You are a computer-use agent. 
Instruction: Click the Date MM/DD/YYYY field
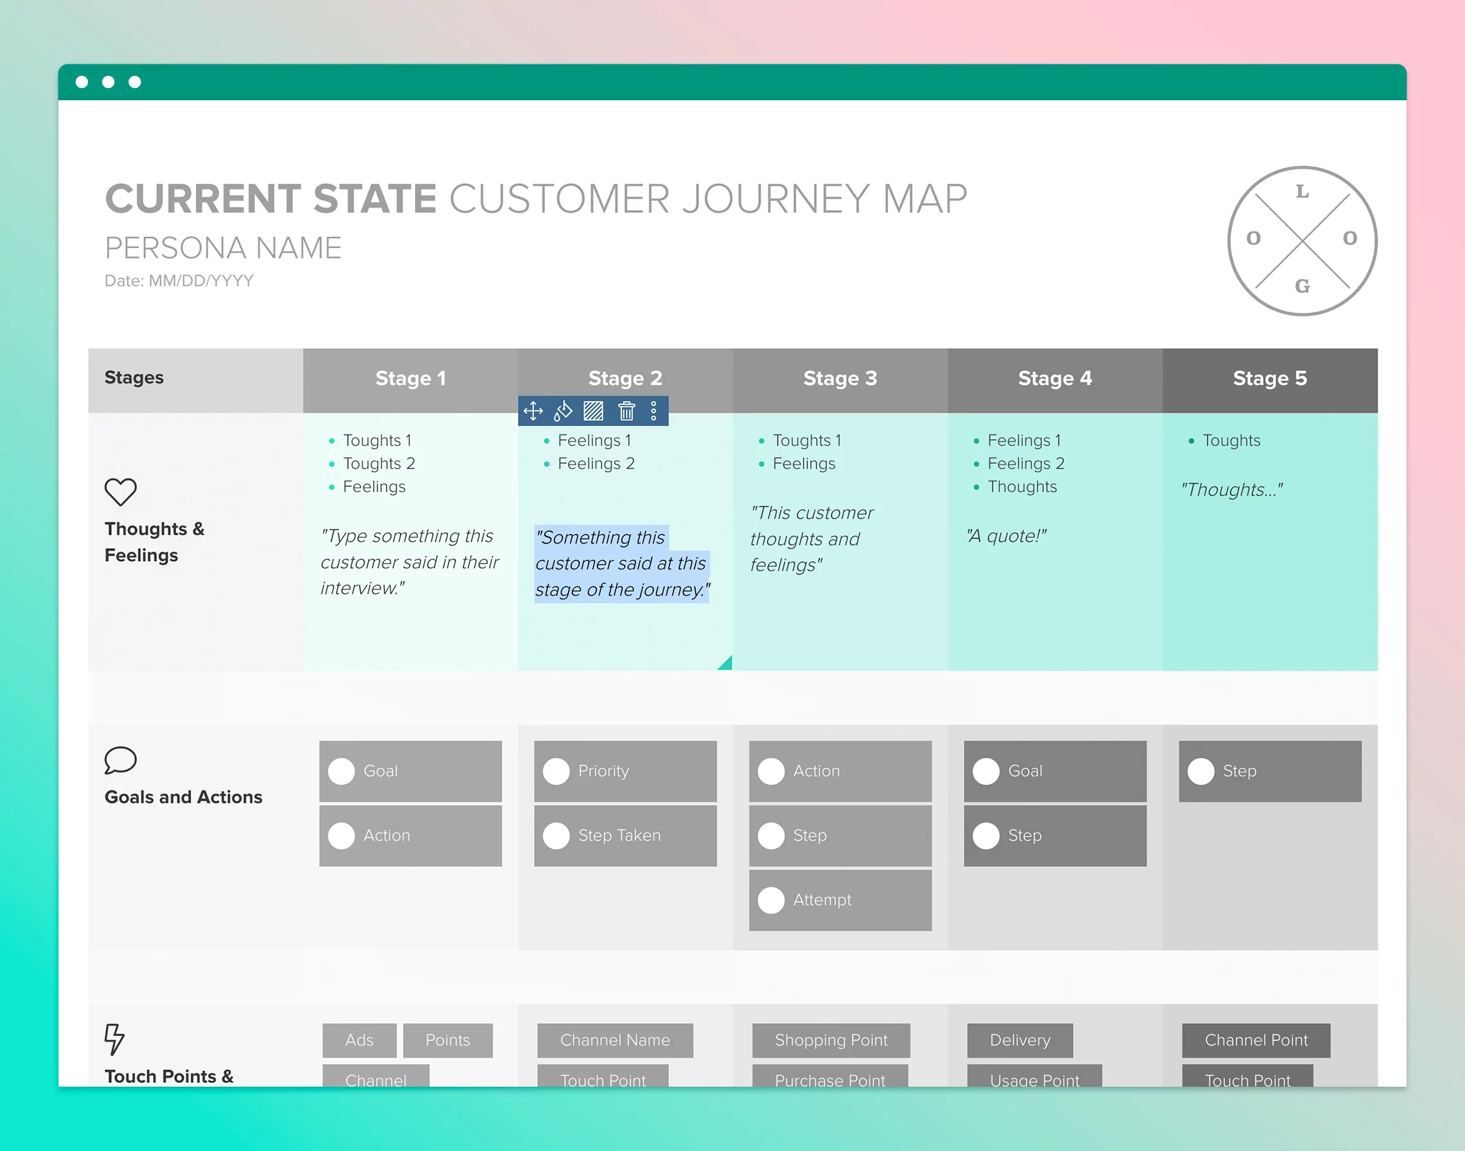coord(179,281)
